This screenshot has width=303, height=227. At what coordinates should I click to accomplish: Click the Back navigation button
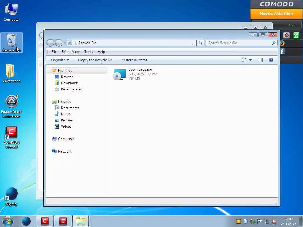click(50, 43)
